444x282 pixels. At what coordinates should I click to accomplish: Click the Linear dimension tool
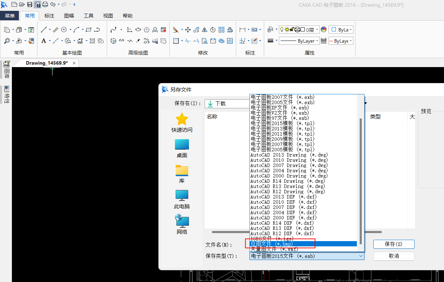click(x=242, y=30)
